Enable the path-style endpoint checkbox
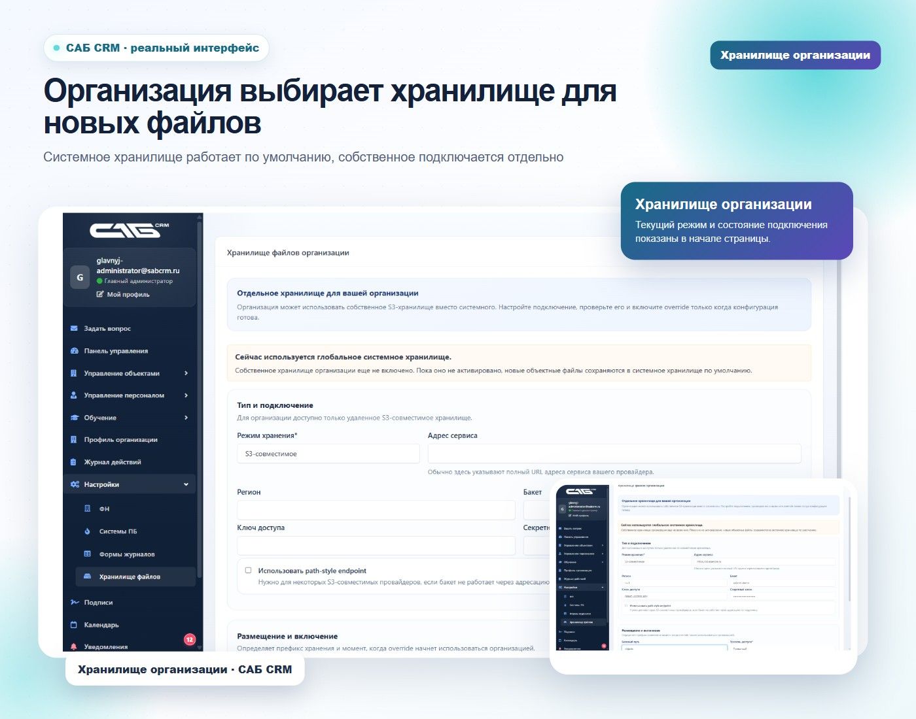 pos(248,570)
